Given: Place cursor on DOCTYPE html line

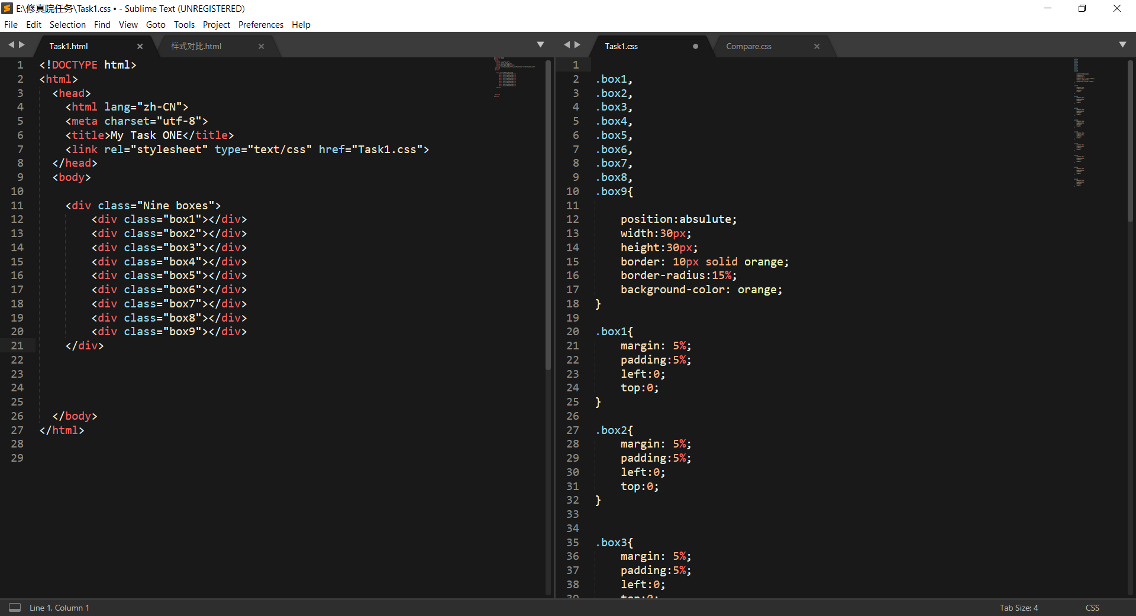Looking at the screenshot, I should pyautogui.click(x=88, y=65).
